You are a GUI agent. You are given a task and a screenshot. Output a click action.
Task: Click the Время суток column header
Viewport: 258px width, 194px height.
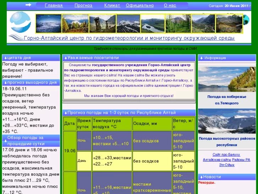[84, 124]
